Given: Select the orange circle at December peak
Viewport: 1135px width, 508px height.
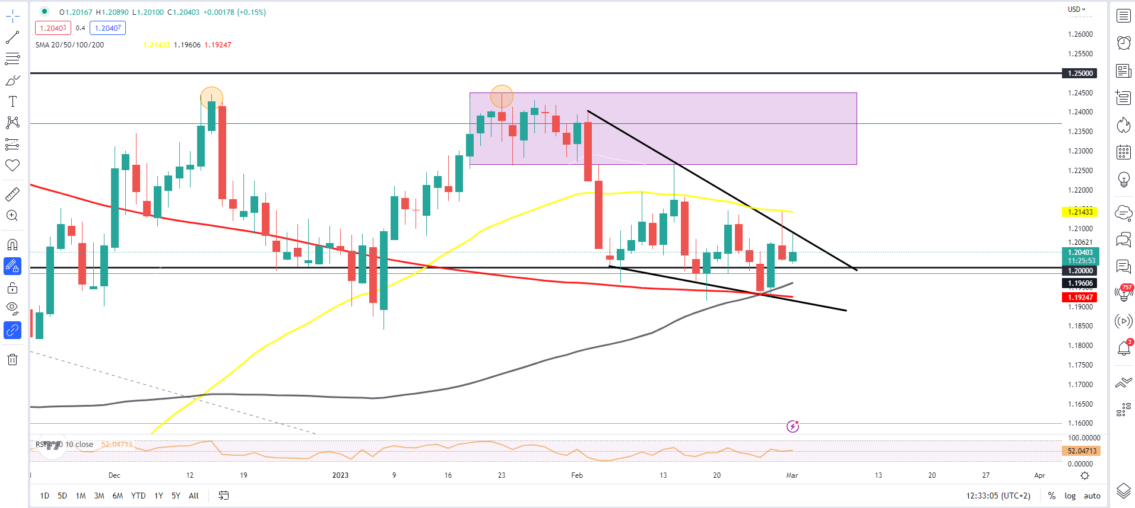Looking at the screenshot, I should click(x=211, y=98).
